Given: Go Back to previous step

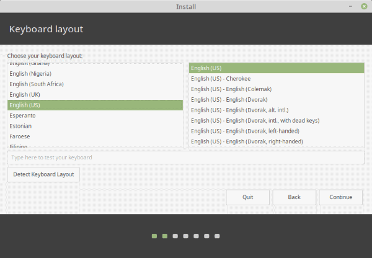Looking at the screenshot, I should [x=294, y=197].
